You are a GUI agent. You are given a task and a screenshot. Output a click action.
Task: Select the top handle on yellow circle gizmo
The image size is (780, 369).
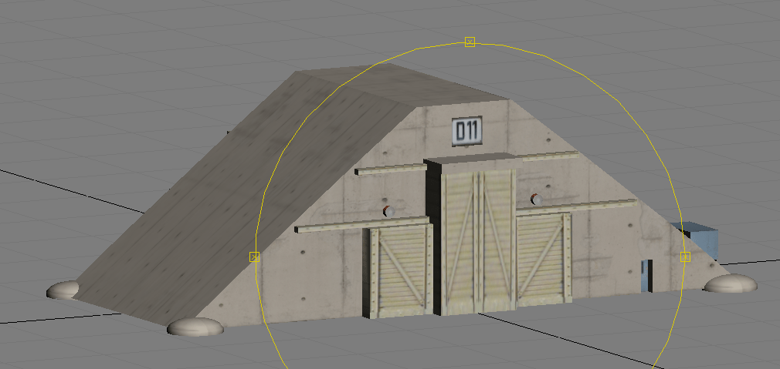coord(470,42)
